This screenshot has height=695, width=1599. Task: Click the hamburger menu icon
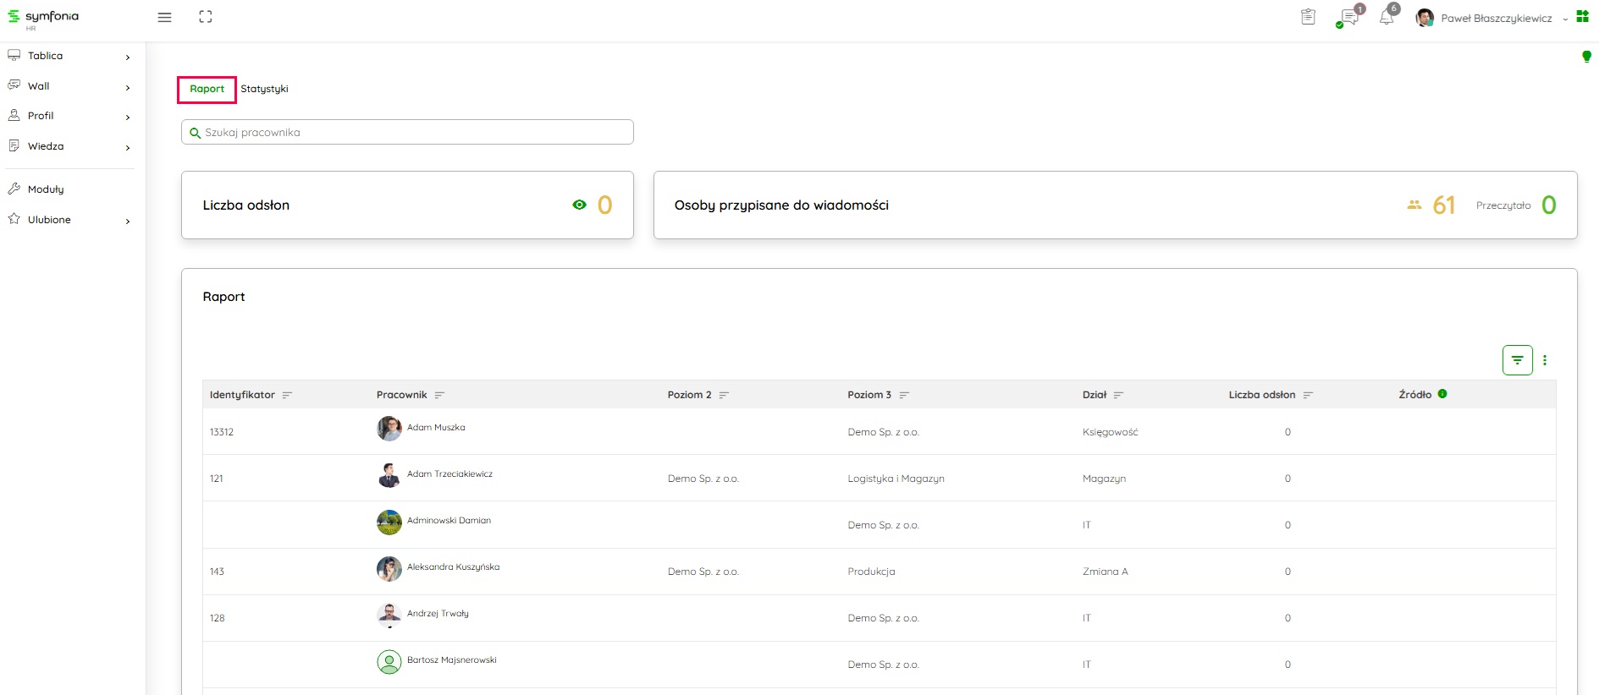point(164,18)
